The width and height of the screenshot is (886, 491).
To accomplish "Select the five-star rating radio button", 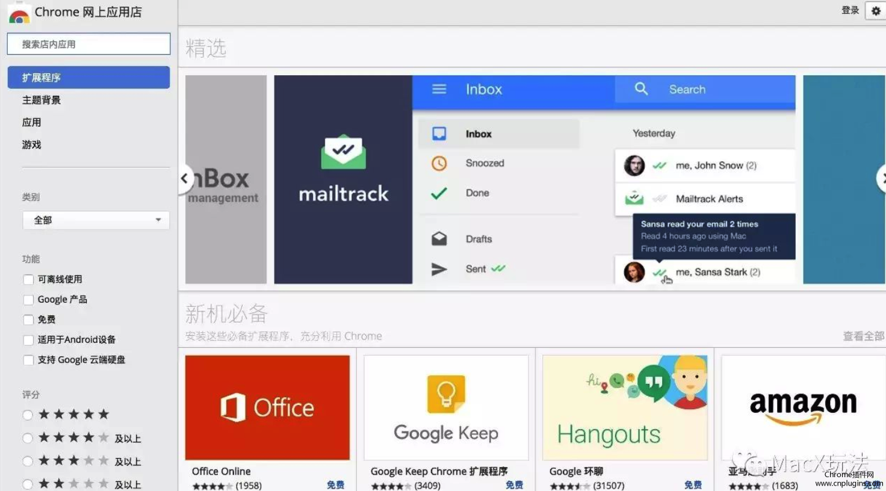I will (x=28, y=415).
